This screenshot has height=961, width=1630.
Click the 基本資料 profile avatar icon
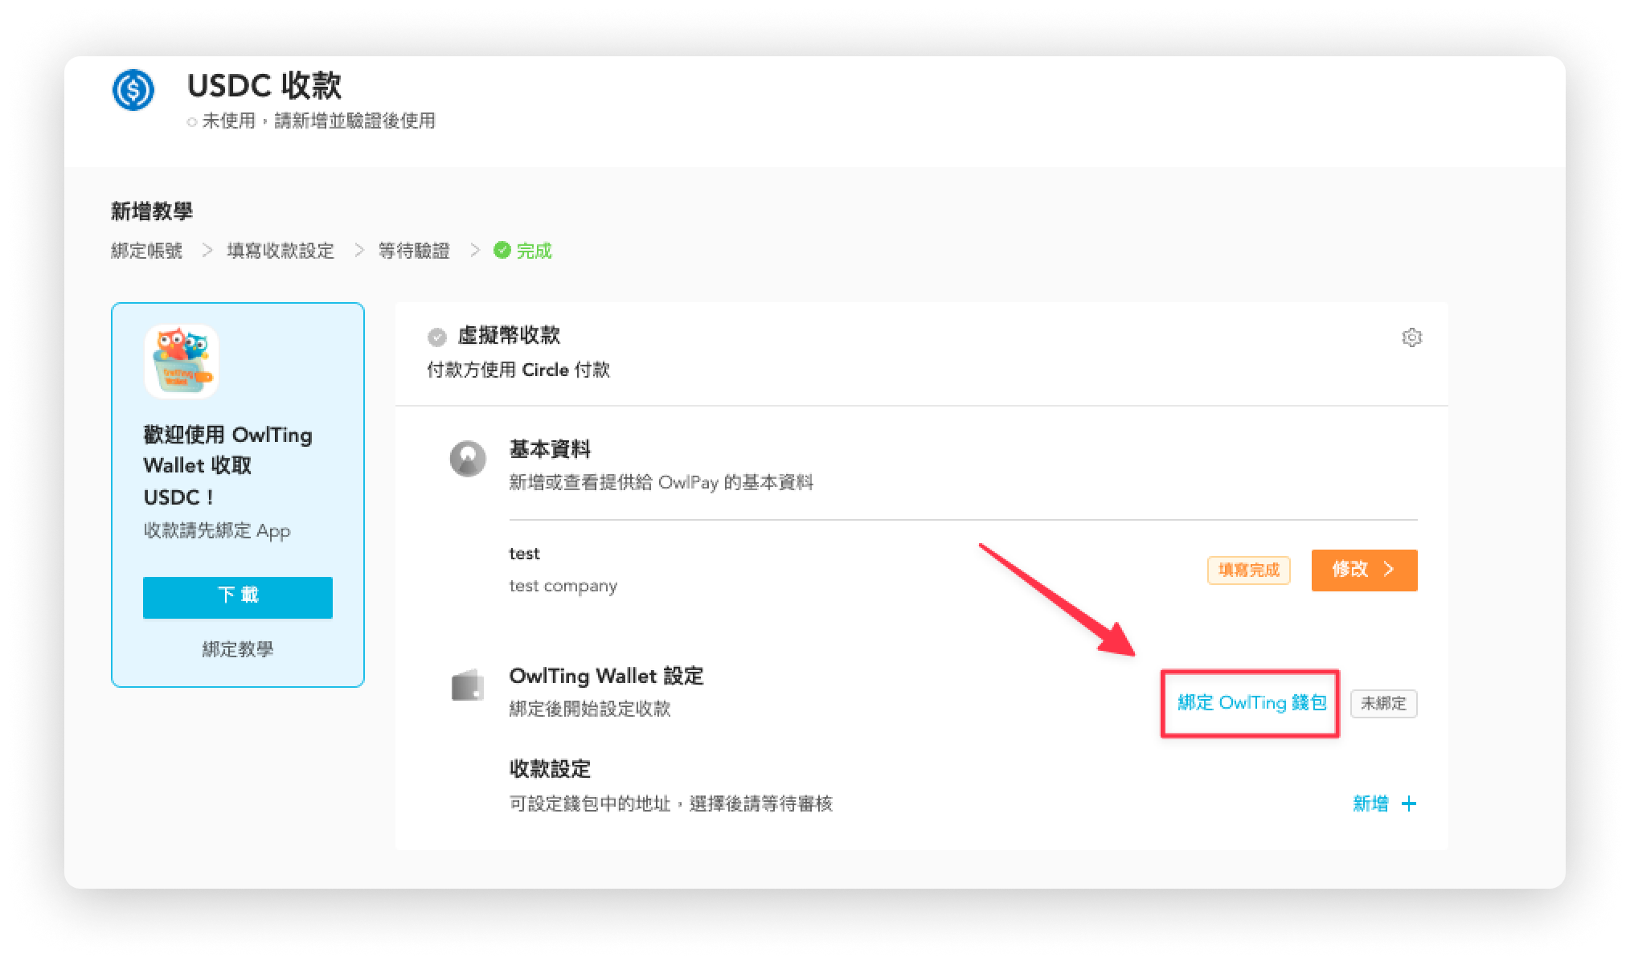pyautogui.click(x=468, y=459)
